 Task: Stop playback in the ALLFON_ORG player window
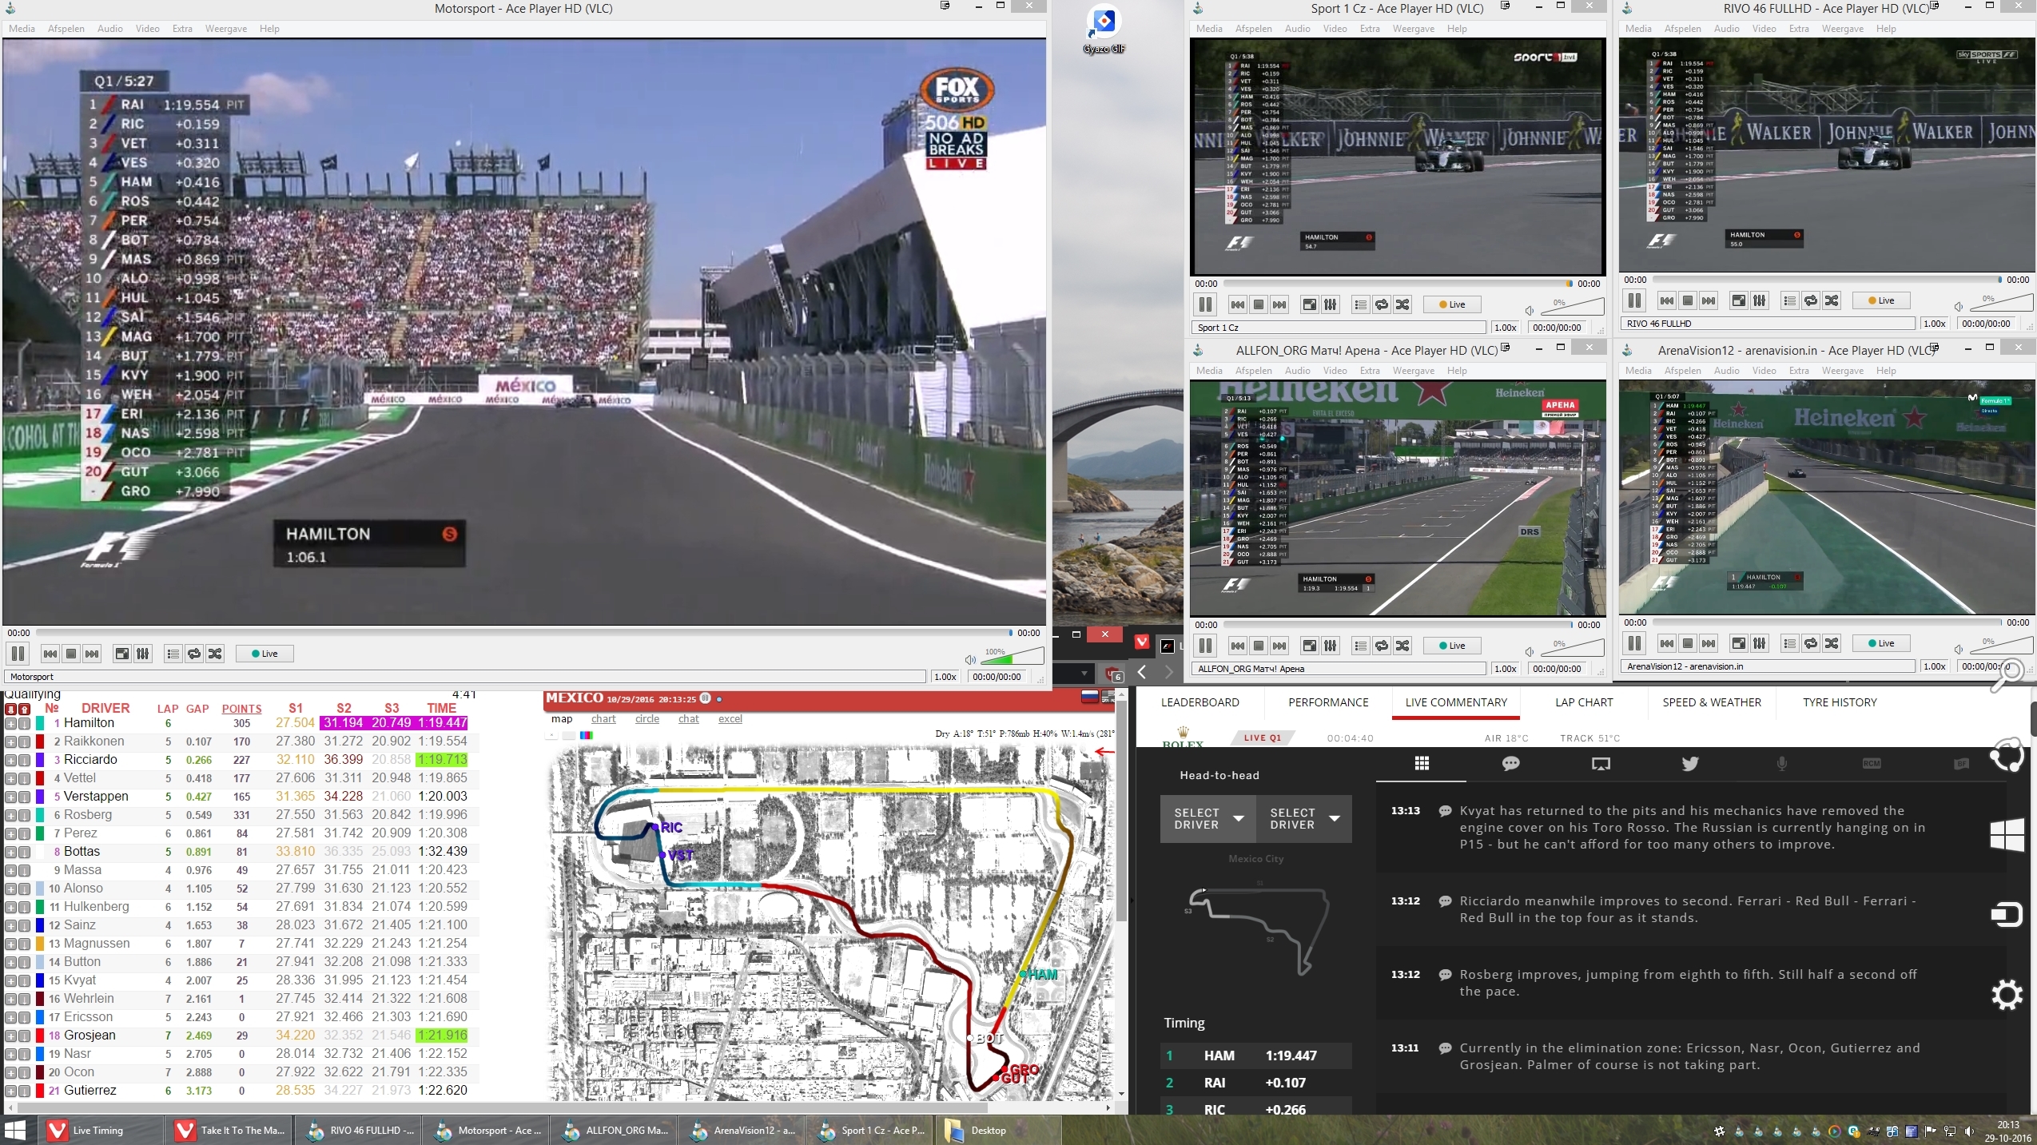(x=1259, y=646)
